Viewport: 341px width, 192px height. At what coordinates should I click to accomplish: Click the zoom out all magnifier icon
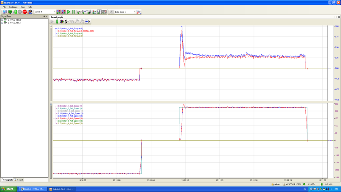click(x=82, y=21)
